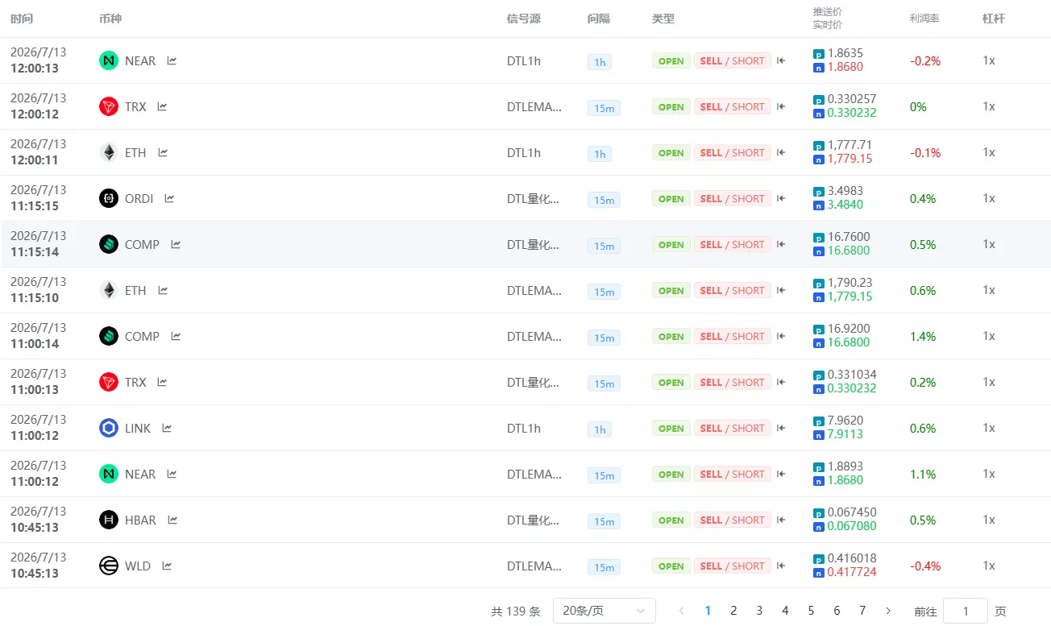1051x626 pixels.
Task: Click the 1h interval tag in the LINK row
Action: pos(600,429)
